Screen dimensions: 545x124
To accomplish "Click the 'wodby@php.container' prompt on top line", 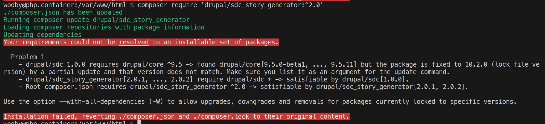I will tap(39, 5).
